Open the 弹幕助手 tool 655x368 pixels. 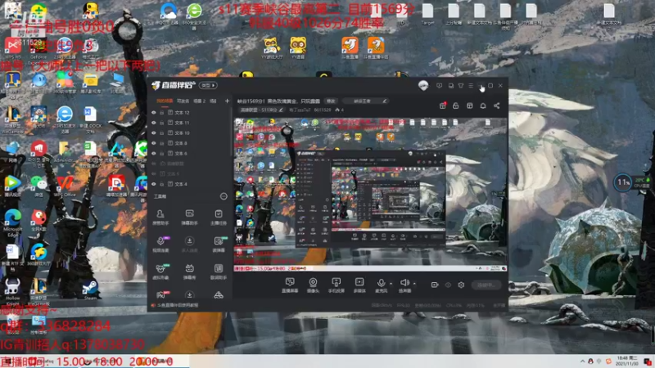coord(189,218)
